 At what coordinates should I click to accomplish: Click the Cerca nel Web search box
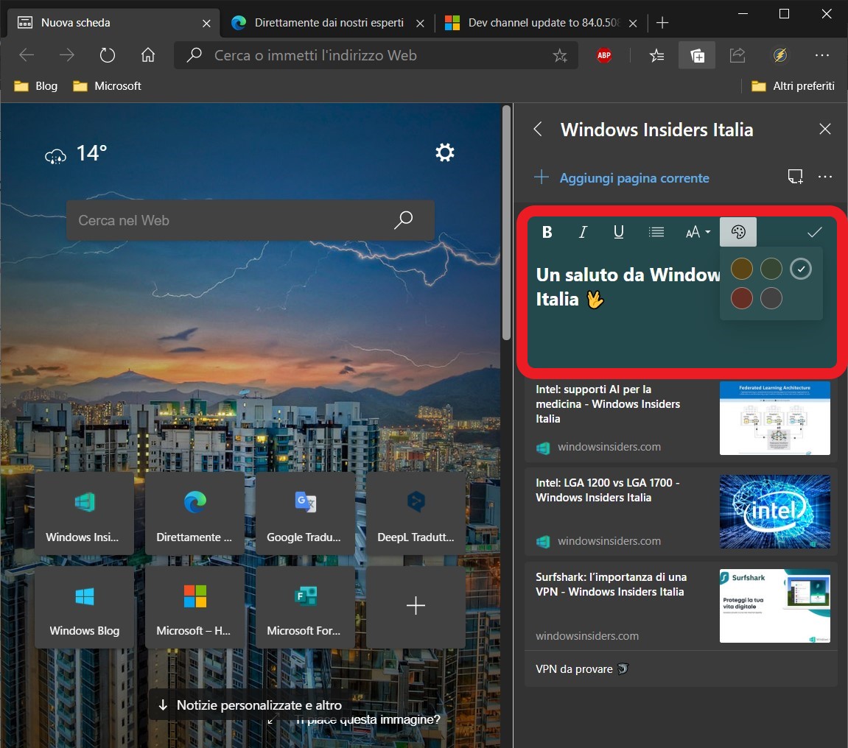pyautogui.click(x=250, y=220)
